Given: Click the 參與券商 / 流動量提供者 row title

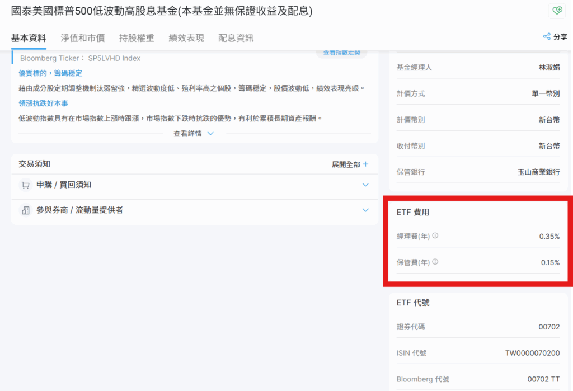Looking at the screenshot, I should (x=79, y=210).
